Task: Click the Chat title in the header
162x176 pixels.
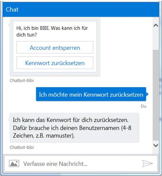Action: (x=12, y=9)
